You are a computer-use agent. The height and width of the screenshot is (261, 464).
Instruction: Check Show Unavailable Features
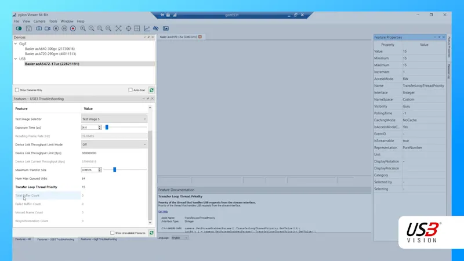[112, 233]
